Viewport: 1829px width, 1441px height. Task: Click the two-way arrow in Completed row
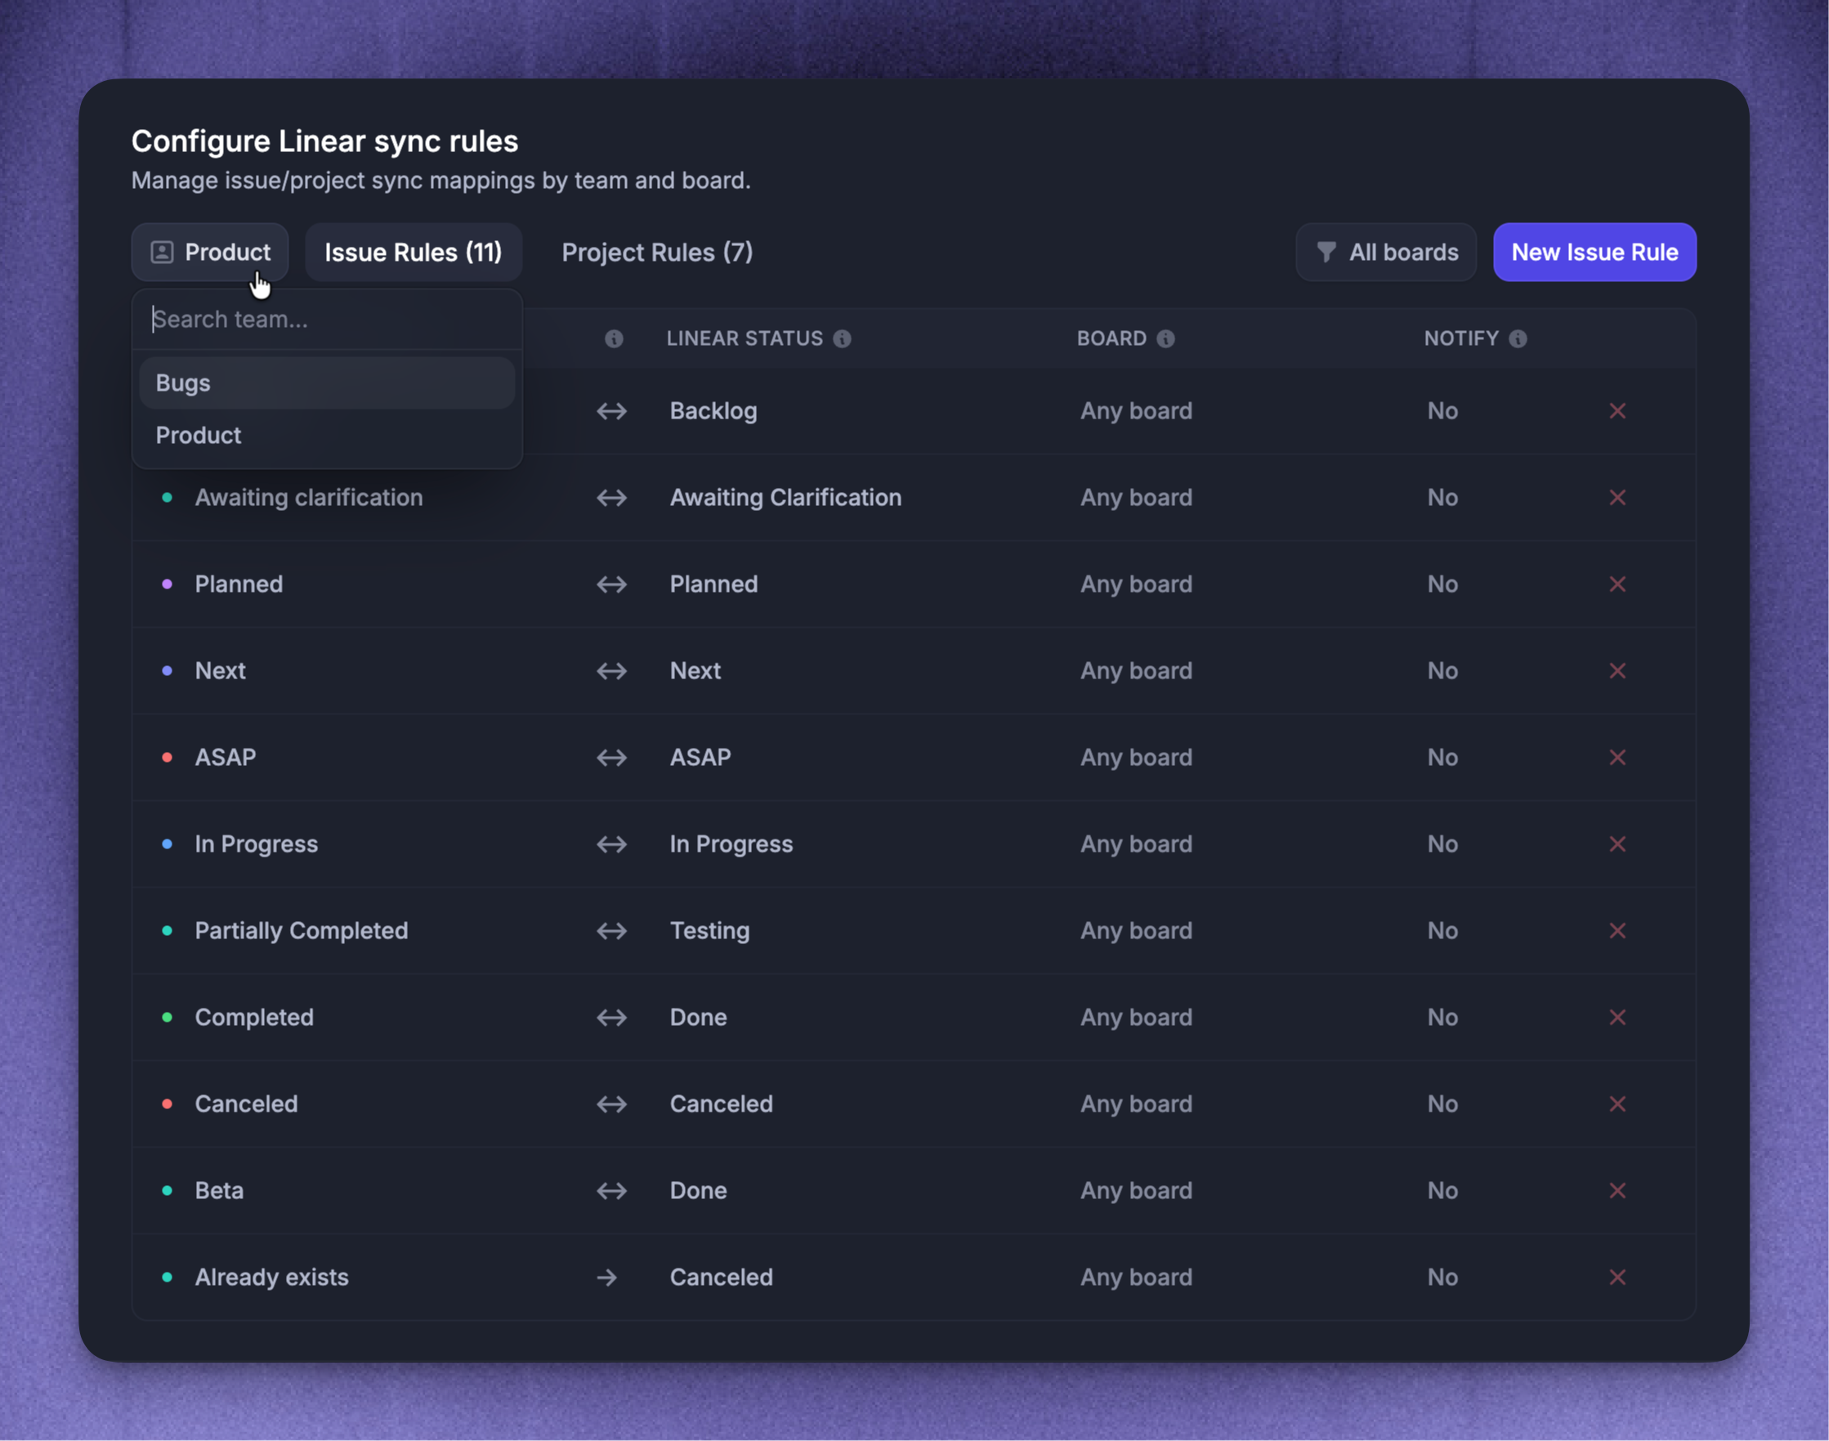[x=611, y=1018]
